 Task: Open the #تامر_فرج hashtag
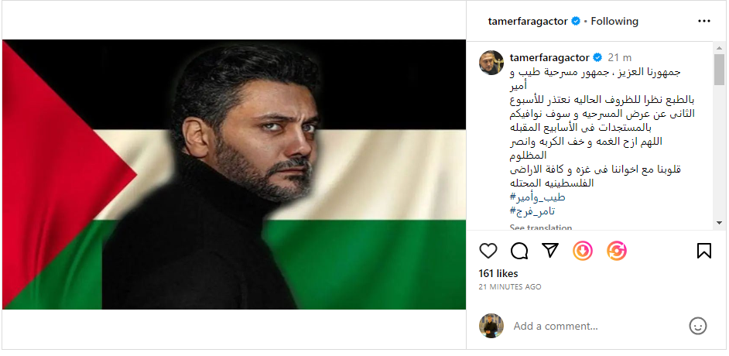532,211
